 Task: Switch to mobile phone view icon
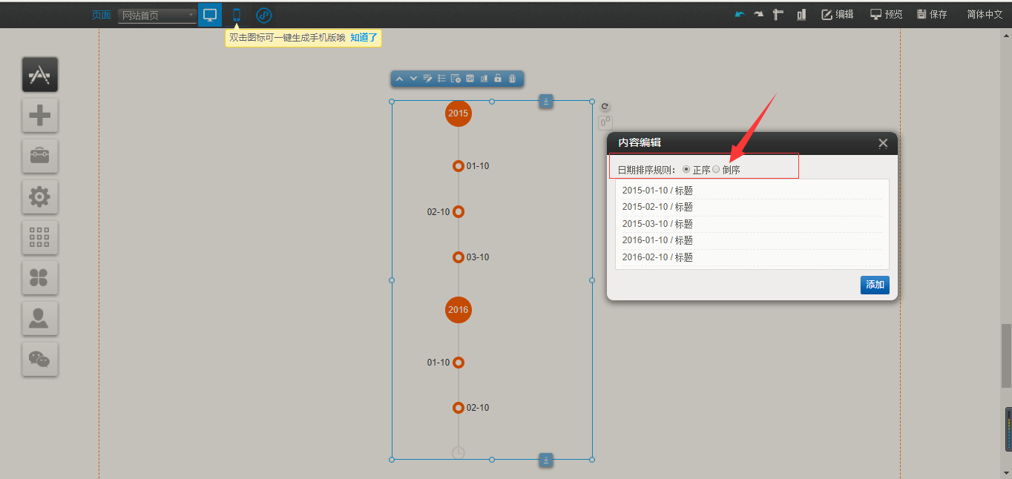point(237,15)
